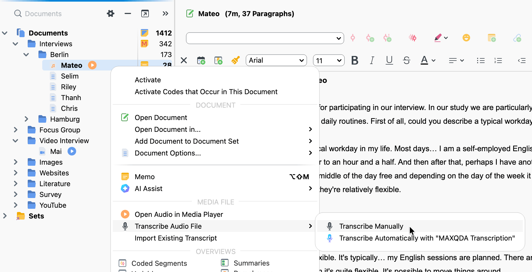Click the code new segment icon
This screenshot has width=532, height=272.
[353, 38]
